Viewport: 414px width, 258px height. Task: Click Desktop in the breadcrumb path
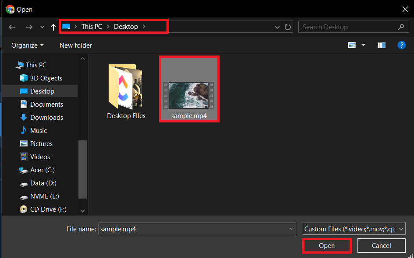(126, 26)
